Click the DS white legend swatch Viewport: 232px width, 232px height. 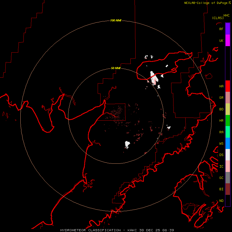228,155
